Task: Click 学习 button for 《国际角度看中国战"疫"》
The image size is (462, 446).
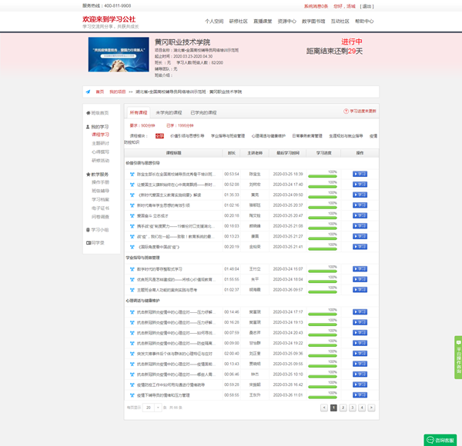Action: point(359,248)
